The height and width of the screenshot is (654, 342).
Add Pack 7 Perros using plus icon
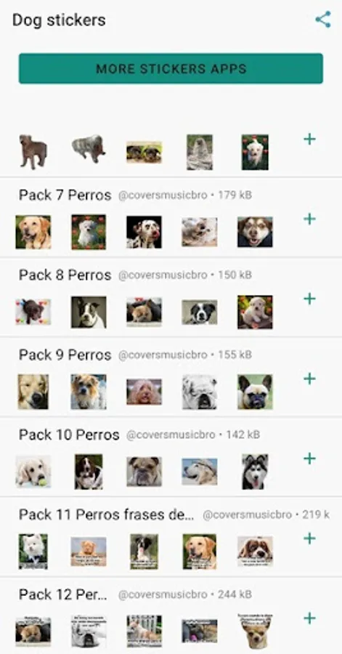coord(309,219)
